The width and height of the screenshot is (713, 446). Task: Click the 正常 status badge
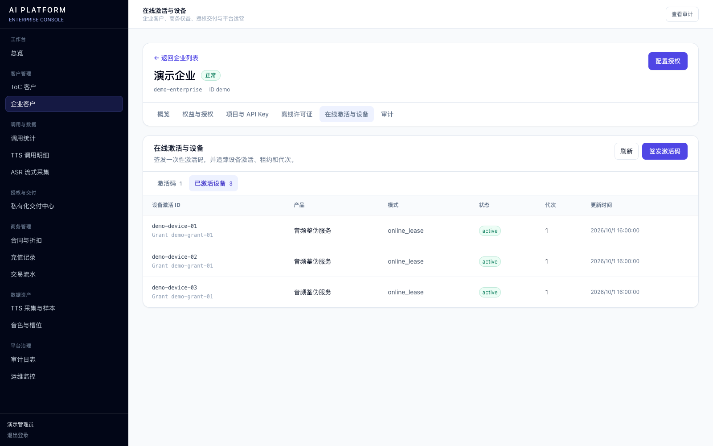211,75
